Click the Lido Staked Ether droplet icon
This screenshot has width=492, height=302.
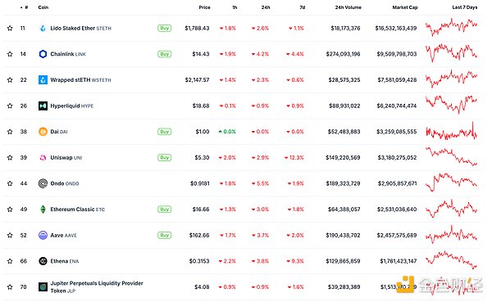[43, 28]
